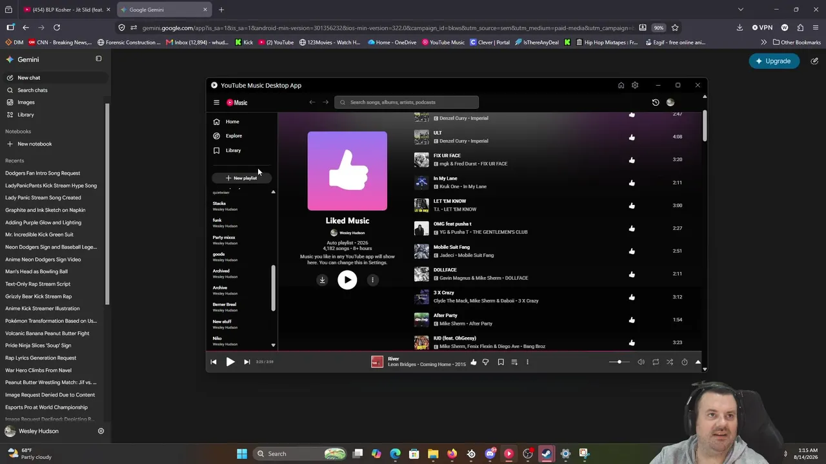Click the home icon in the app title bar
The height and width of the screenshot is (464, 826).
coord(621,85)
